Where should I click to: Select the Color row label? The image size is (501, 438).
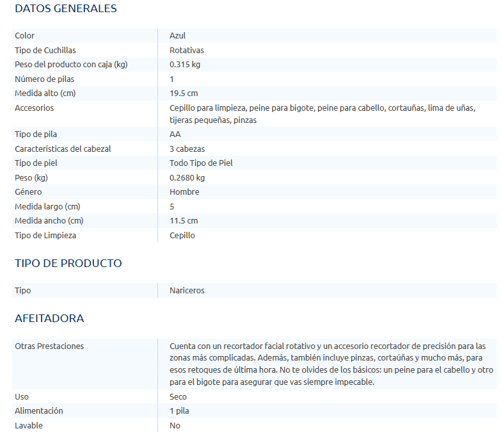tap(25, 36)
